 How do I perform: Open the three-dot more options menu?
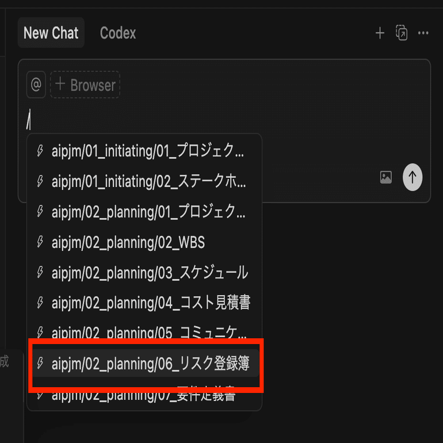click(x=423, y=33)
